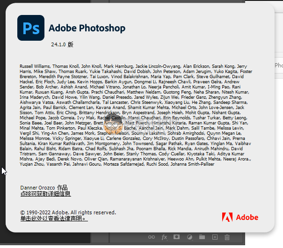Click the name Morteza Safdarnejad in credits
The height and width of the screenshot is (248, 283).
click(x=123, y=164)
